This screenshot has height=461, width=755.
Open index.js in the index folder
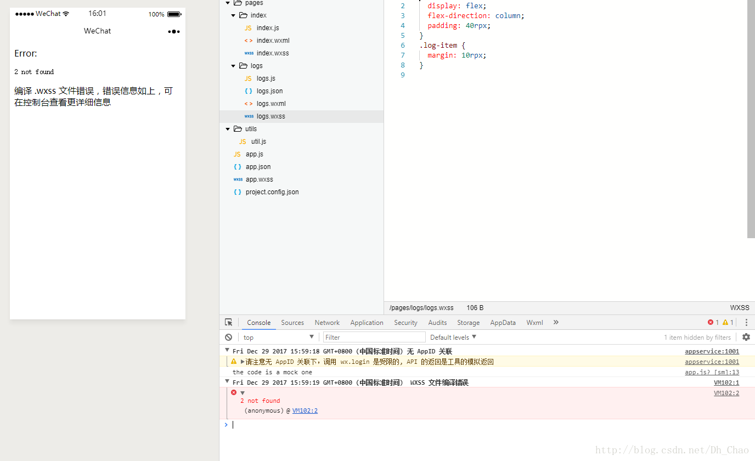point(268,28)
